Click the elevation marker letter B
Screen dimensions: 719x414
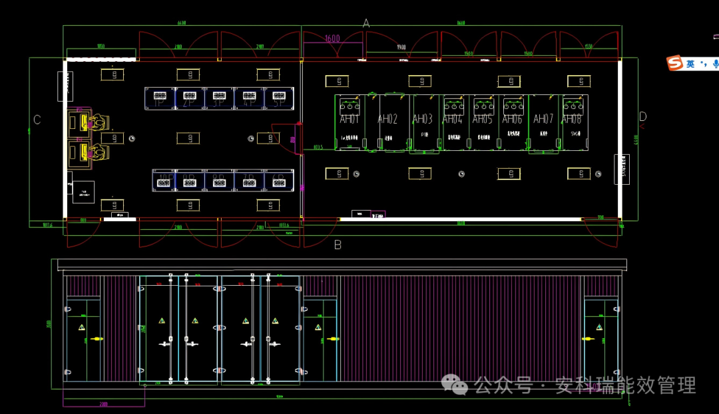pos(338,245)
